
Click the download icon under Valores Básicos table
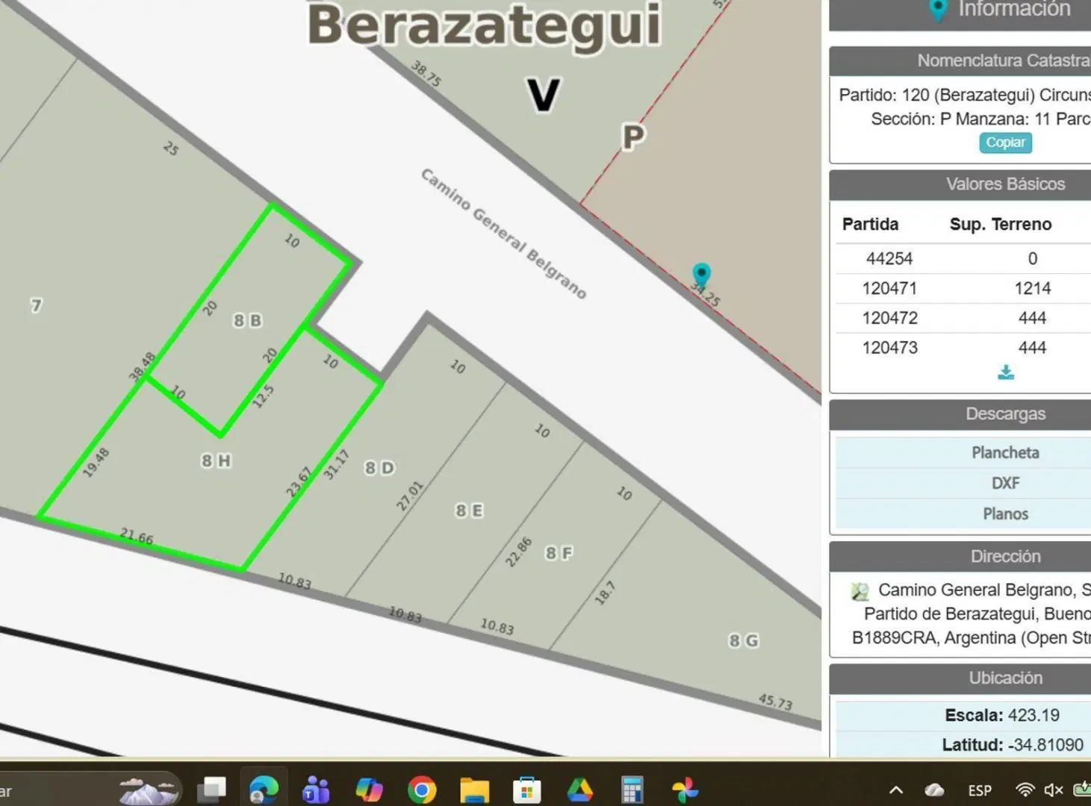(1006, 372)
